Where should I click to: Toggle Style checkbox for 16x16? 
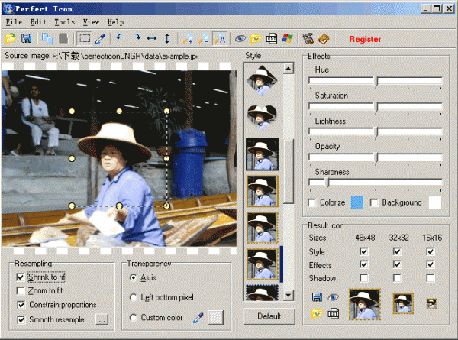431,251
